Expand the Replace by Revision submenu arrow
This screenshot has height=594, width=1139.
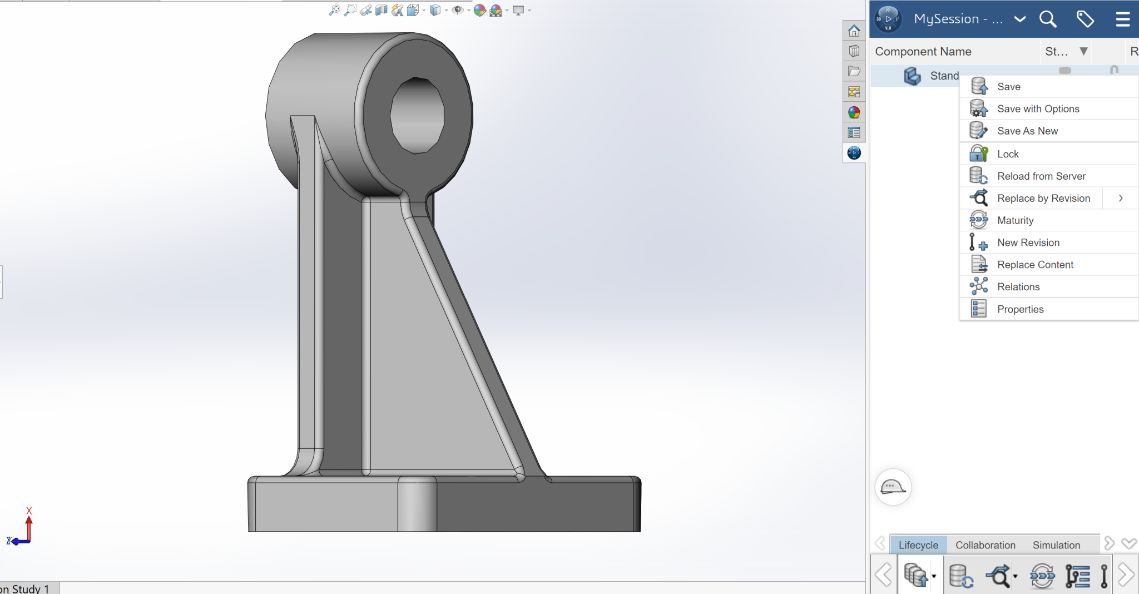[x=1121, y=199]
